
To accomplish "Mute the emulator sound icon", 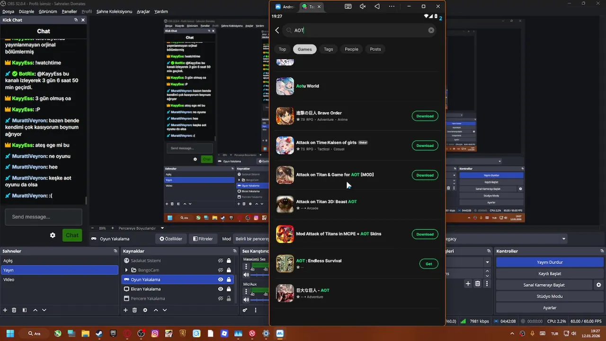I will pyautogui.click(x=363, y=7).
